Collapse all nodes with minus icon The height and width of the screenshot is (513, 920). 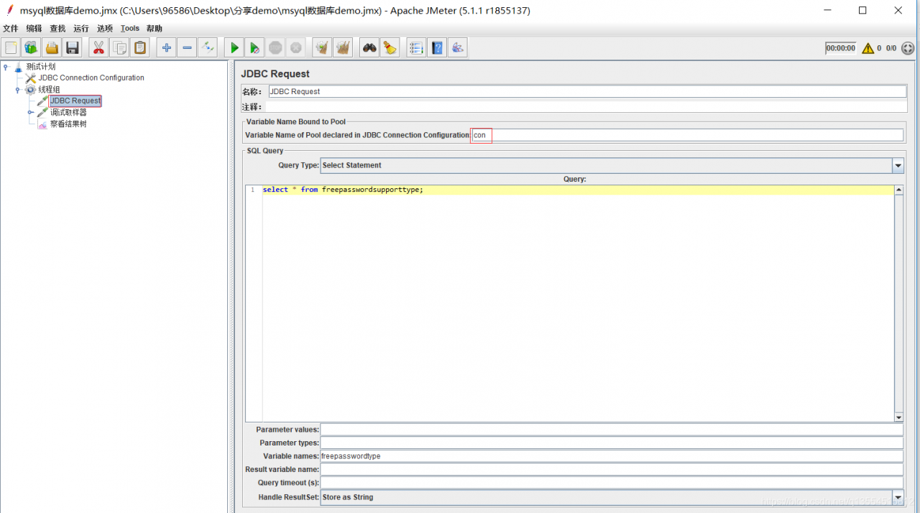(187, 48)
